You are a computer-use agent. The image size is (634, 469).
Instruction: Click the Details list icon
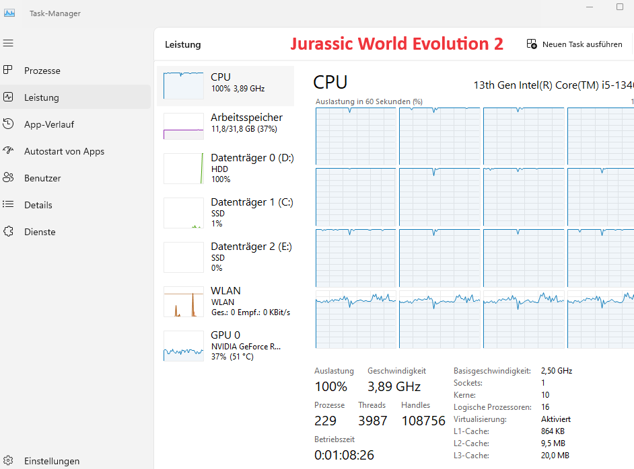tap(8, 204)
